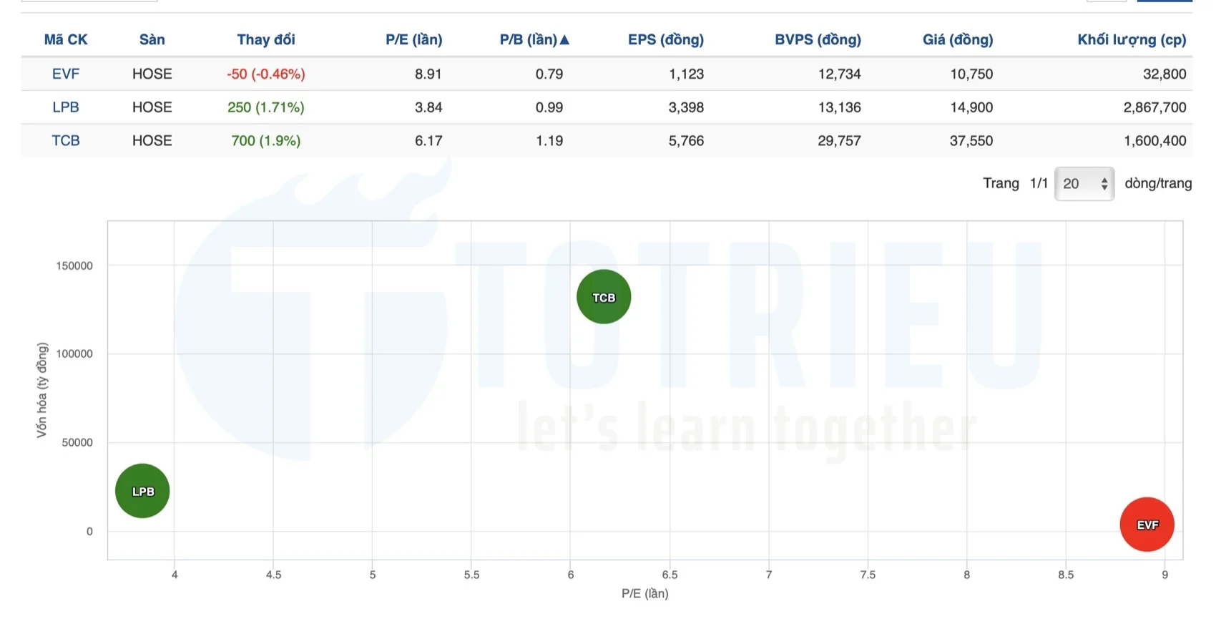Image resolution: width=1216 pixels, height=619 pixels.
Task: Sort by EPS (đồng) column header
Action: pyautogui.click(x=665, y=40)
